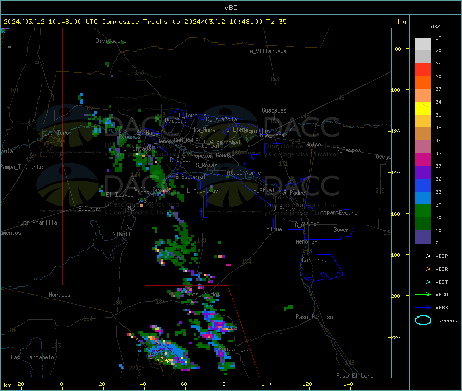Click the Punta_Agua label
462x391 pixels.
234,349
